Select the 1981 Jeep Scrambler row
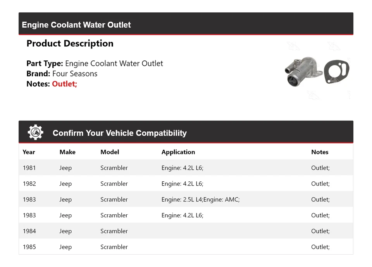The height and width of the screenshot is (267, 372). [114, 168]
